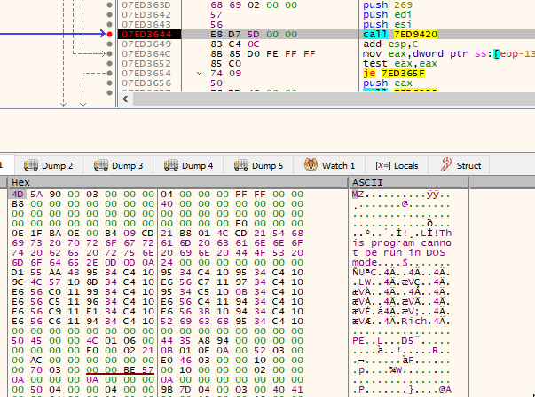Select opcode bytes '8B 85 D0 FE FF FF'
Image resolution: width=535 pixels, height=397 pixels.
pos(264,53)
